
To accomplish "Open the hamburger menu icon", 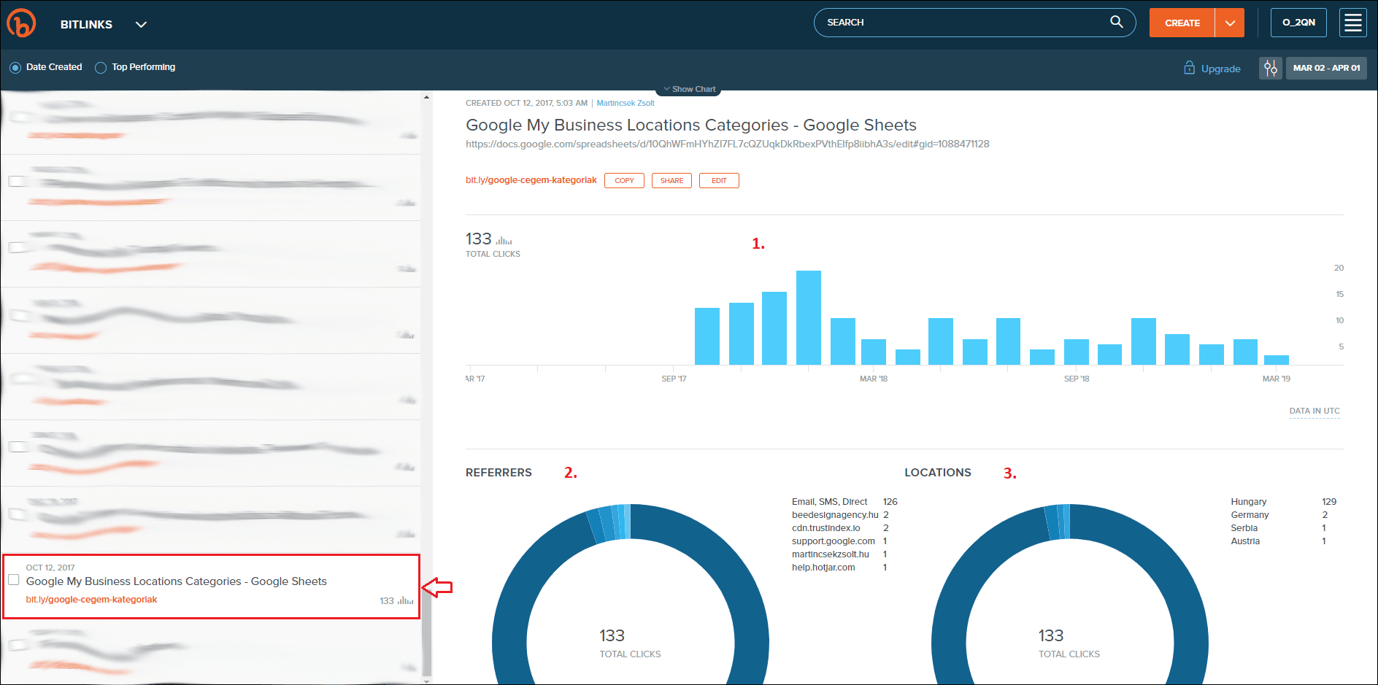I will click(1353, 23).
